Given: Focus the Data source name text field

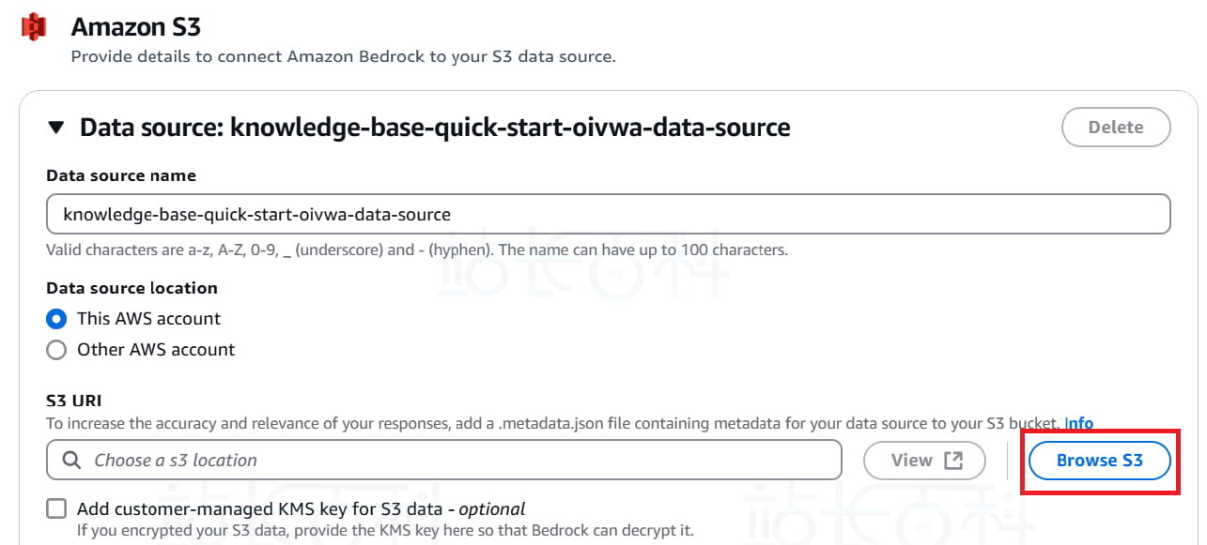Looking at the screenshot, I should [x=608, y=214].
